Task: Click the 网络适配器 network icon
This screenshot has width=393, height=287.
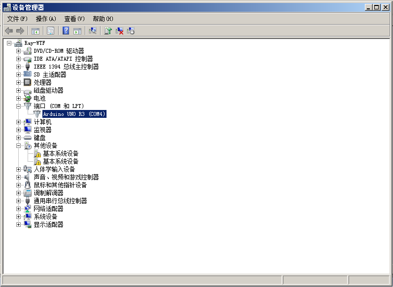Action: [28, 209]
